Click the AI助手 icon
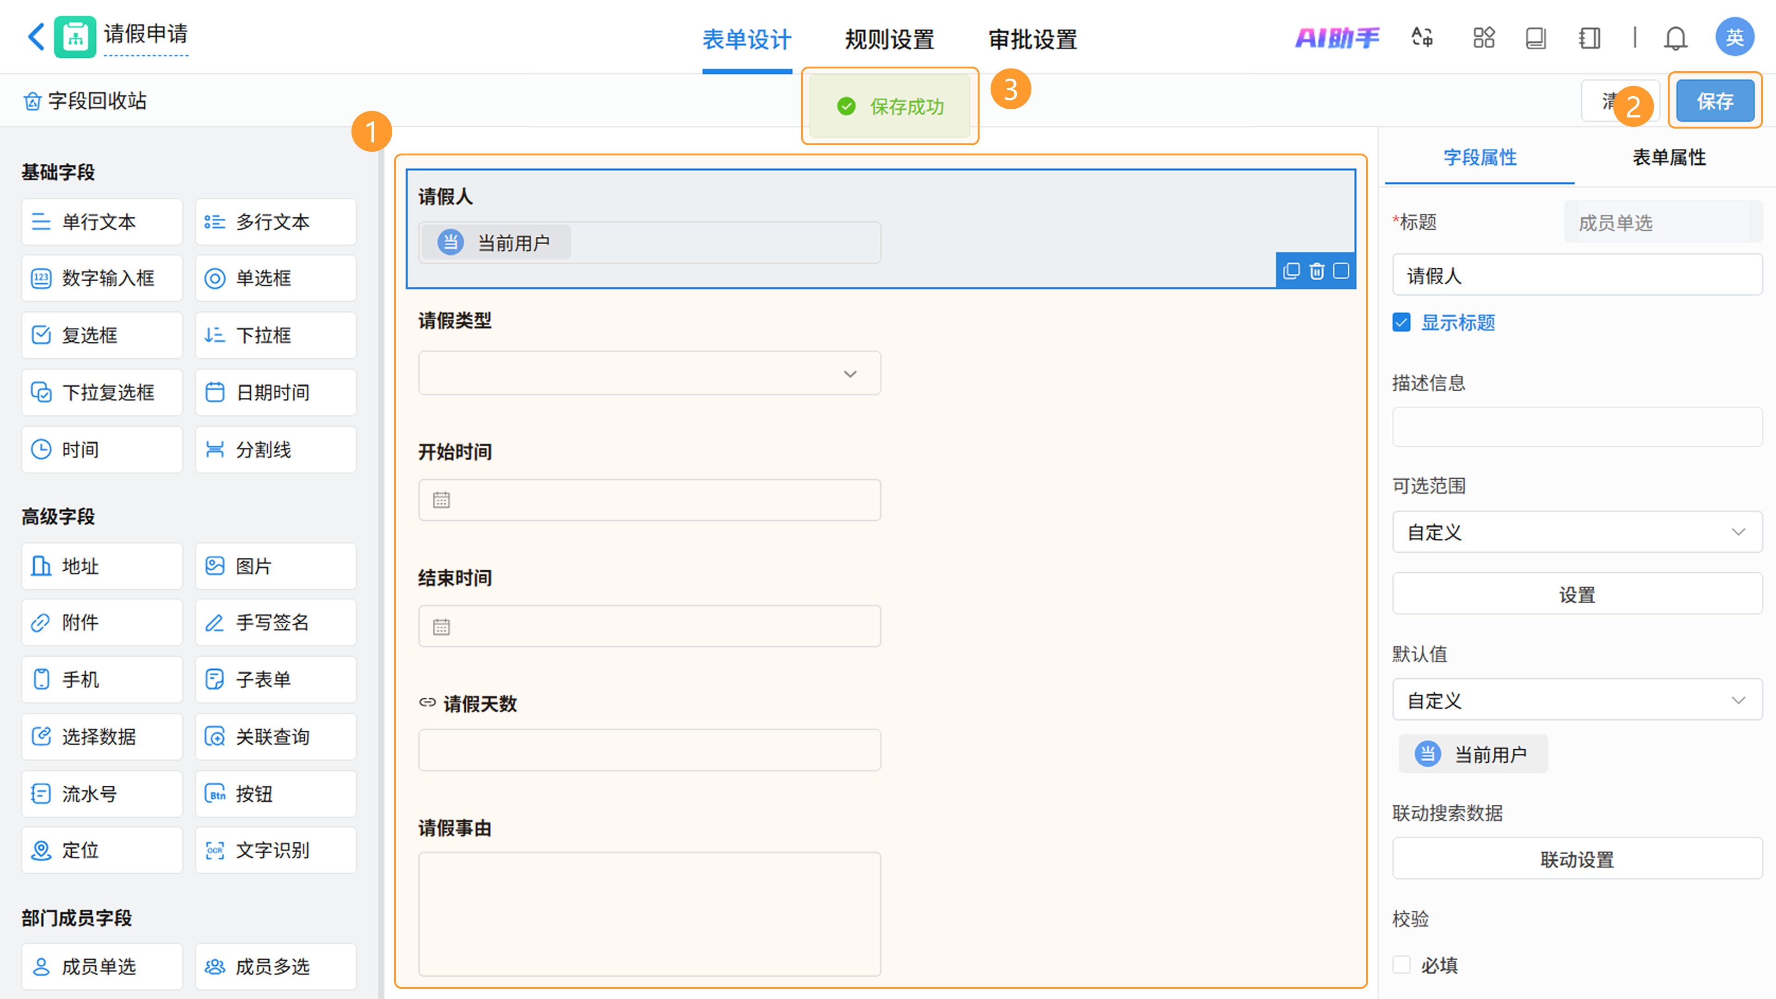The width and height of the screenshot is (1776, 999). 1337,38
